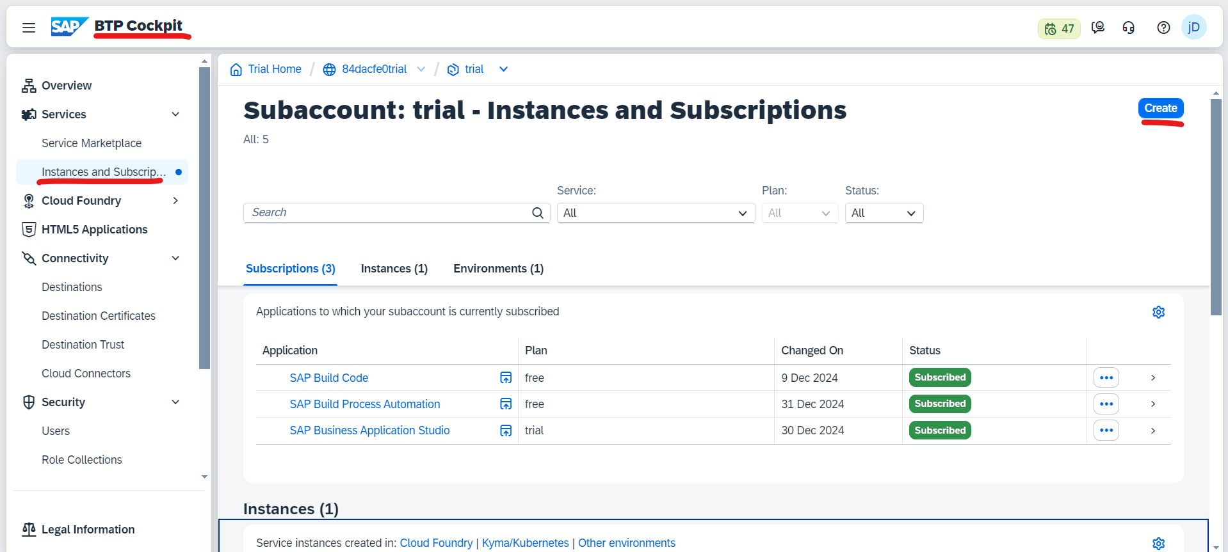Open the Plan filter dropdown
The width and height of the screenshot is (1228, 552).
coord(800,213)
